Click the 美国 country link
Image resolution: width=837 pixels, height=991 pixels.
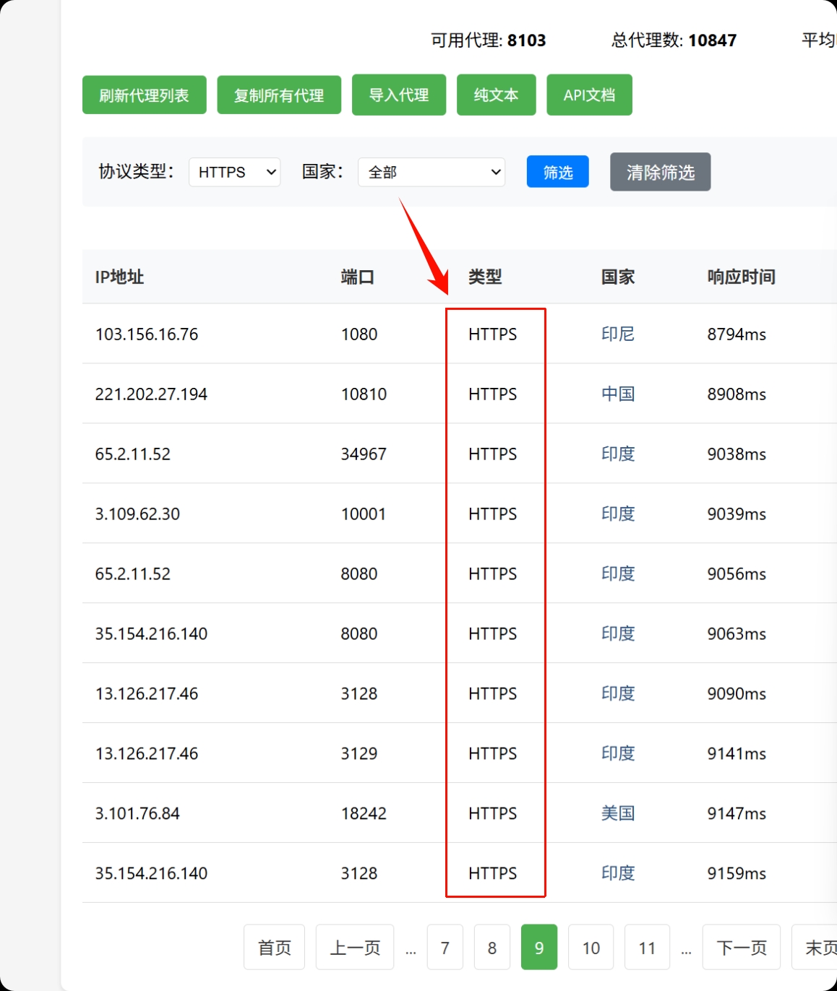[617, 813]
